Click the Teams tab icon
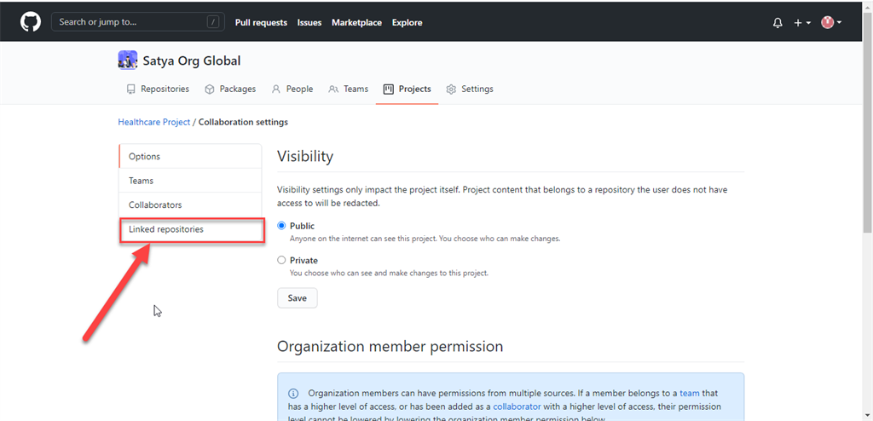Viewport: 873px width, 421px height. (333, 89)
